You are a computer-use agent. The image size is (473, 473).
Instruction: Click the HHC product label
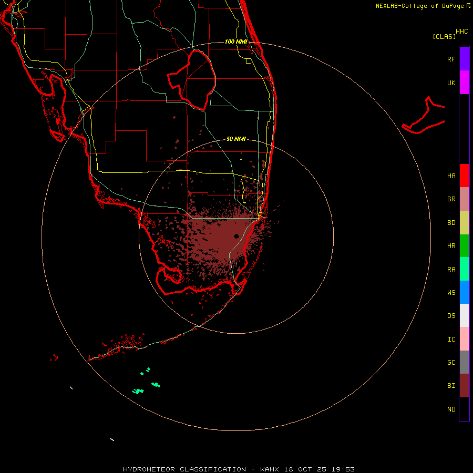[462, 32]
